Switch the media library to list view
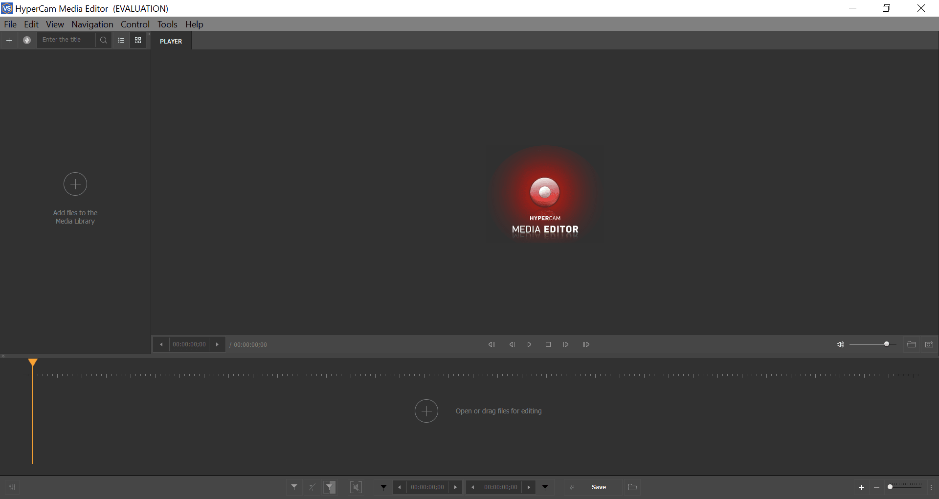Screen dimensions: 939x499 (121, 40)
